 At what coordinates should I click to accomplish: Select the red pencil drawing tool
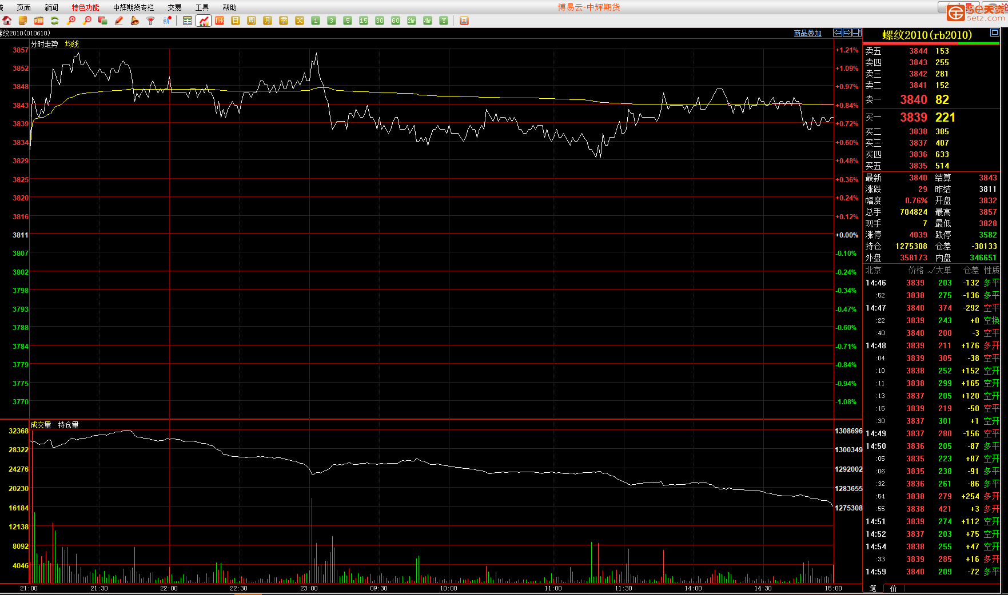(119, 21)
